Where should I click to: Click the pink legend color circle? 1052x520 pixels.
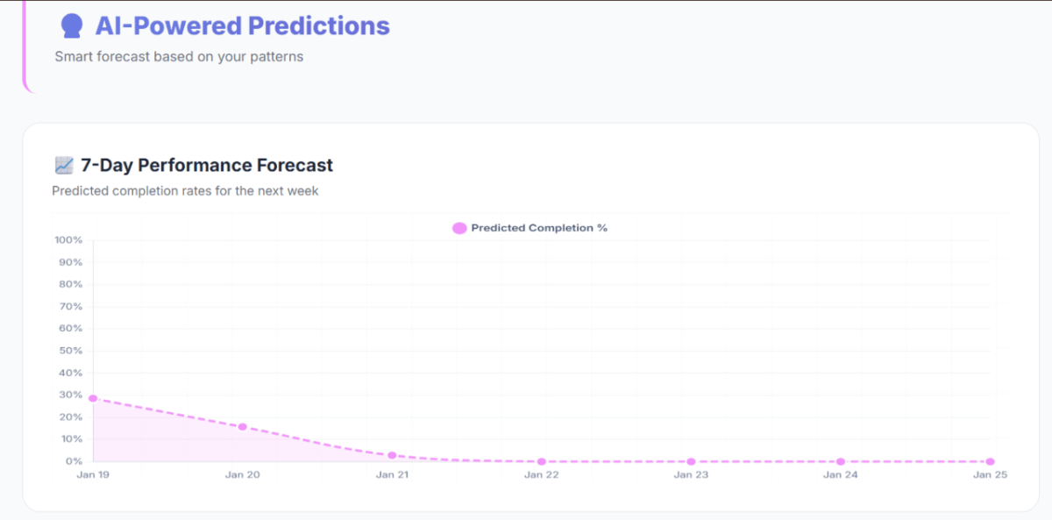(459, 228)
